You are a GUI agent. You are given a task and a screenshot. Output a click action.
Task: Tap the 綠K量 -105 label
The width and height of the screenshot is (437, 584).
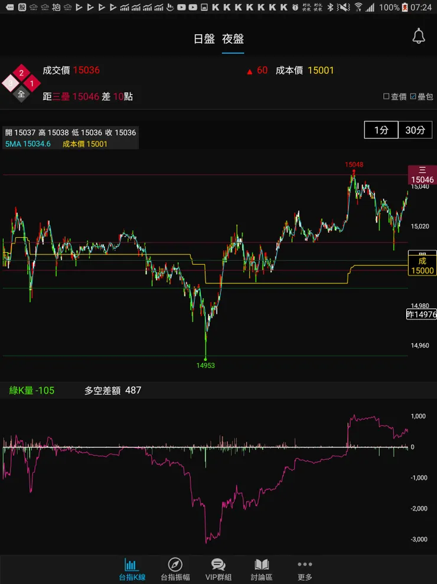[x=31, y=391]
